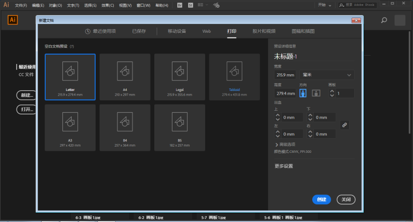
Task: Open the 文件(F) menu
Action: click(x=21, y=5)
